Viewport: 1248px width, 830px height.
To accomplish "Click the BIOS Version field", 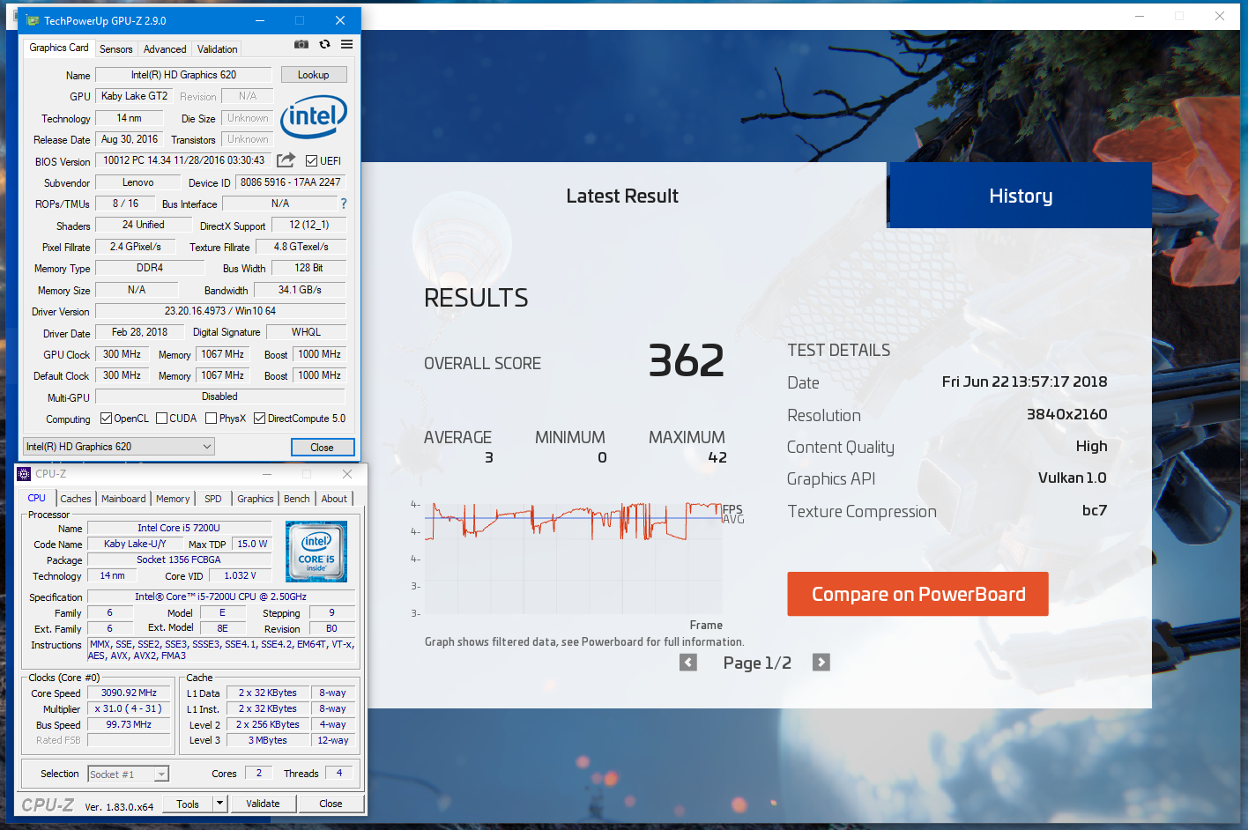I will (x=183, y=160).
